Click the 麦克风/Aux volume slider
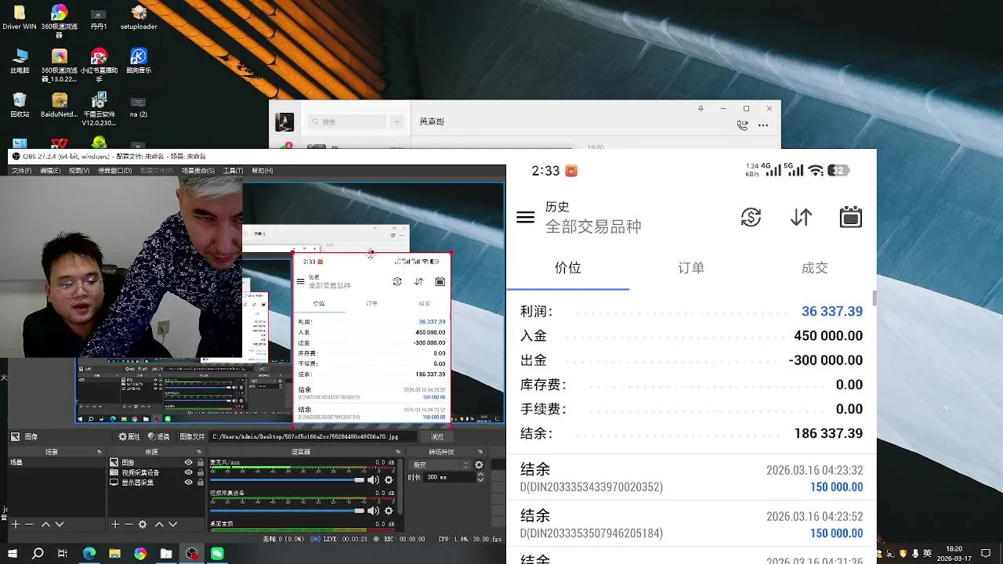 pos(287,479)
